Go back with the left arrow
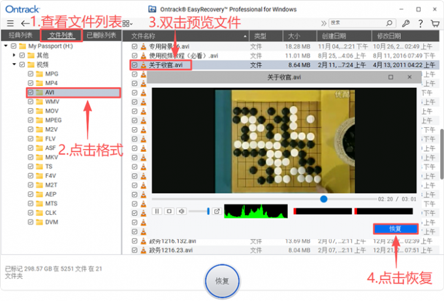 [25, 23]
